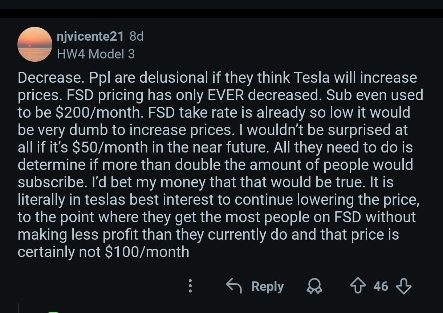Downvote the comment by njvicente21
The width and height of the screenshot is (443, 313).
(x=403, y=286)
